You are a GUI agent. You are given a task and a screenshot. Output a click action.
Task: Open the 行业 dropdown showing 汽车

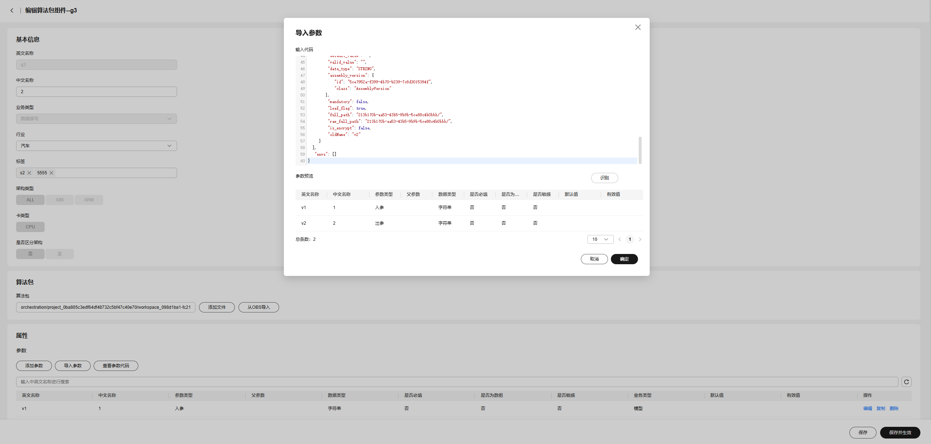click(x=96, y=146)
